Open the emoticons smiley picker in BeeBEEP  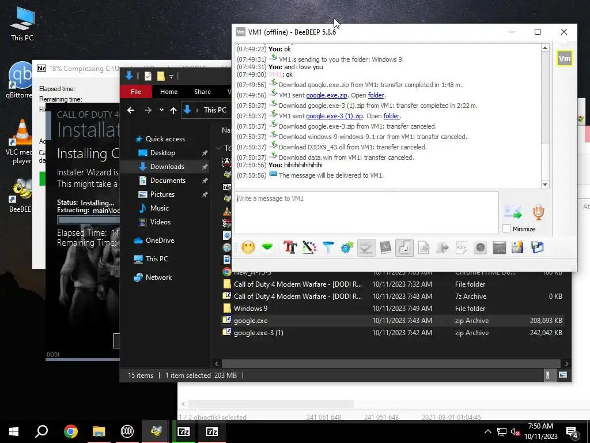click(x=248, y=247)
